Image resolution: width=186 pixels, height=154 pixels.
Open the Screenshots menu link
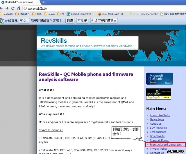(x=158, y=132)
